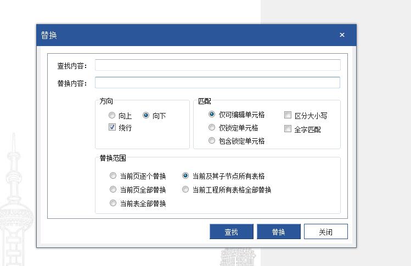Close the dialog with the X icon
This screenshot has width=411, height=266.
coord(342,35)
